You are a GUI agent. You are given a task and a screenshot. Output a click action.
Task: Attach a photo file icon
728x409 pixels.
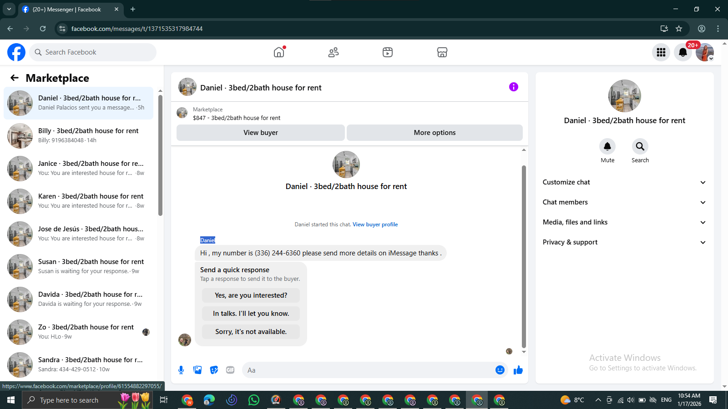pos(197,370)
